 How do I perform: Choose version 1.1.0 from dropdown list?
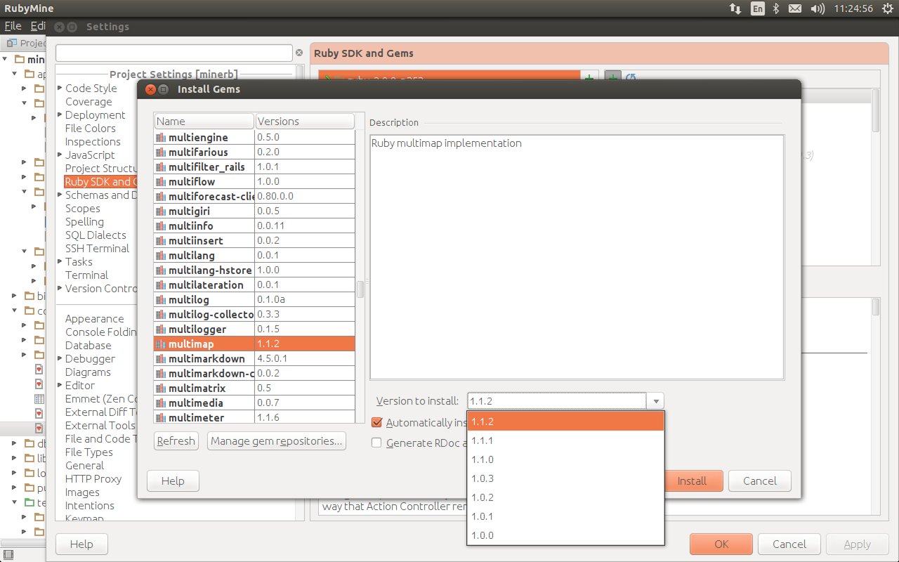(565, 459)
